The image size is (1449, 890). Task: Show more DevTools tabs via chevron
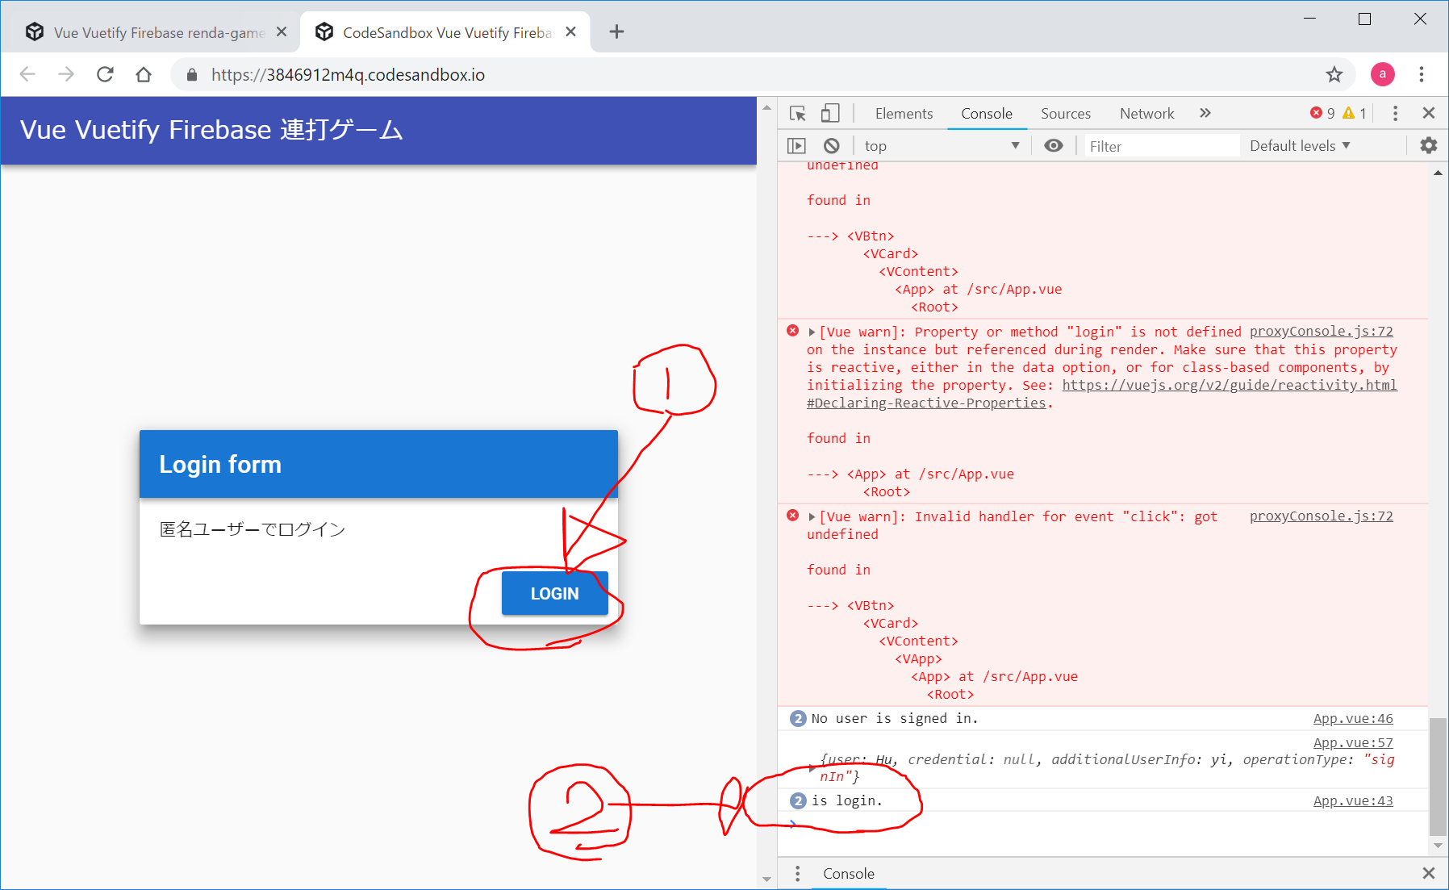[x=1205, y=114]
